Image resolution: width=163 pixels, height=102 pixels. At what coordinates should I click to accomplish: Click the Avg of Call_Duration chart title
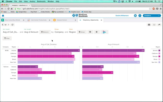coord(49,44)
